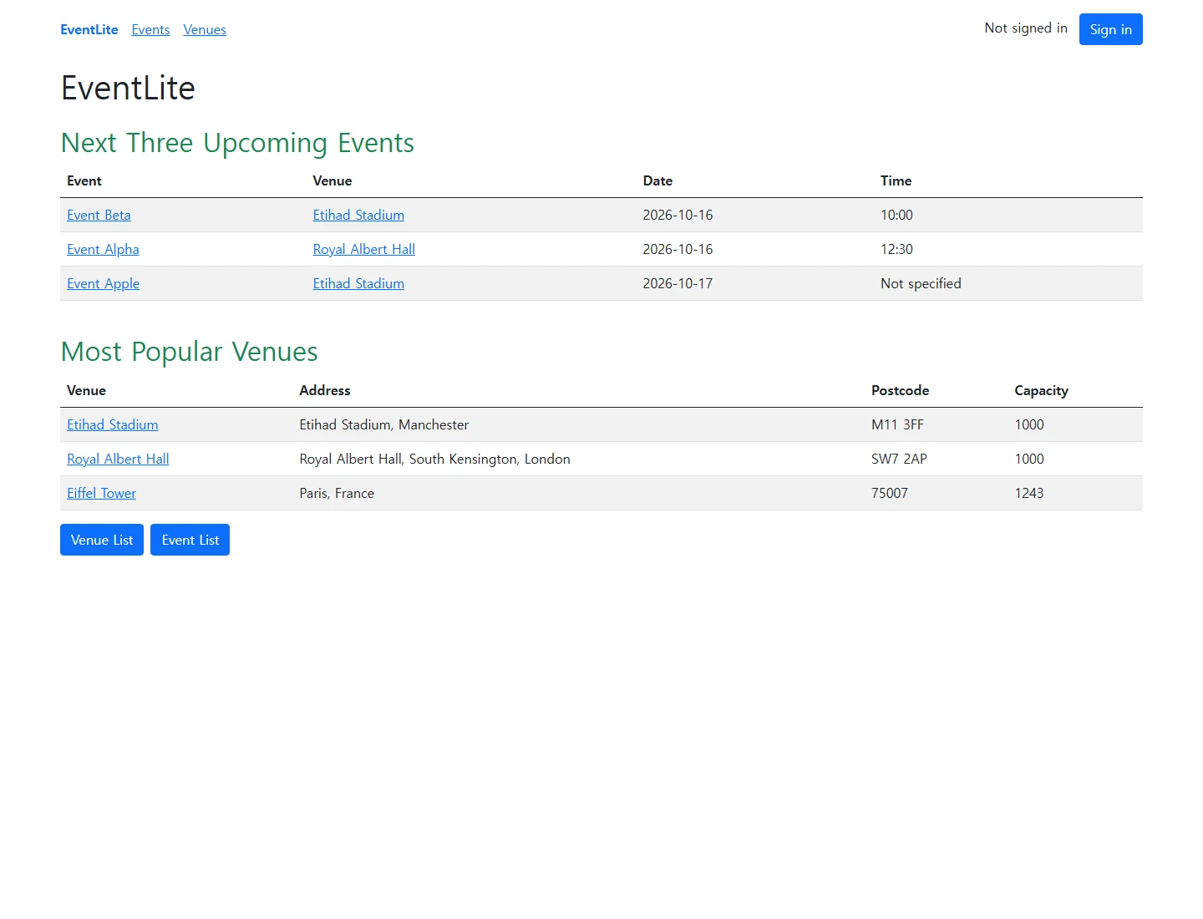Image resolution: width=1203 pixels, height=919 pixels.
Task: Open Royal Albert Hall link in Event Alpha row
Action: tap(363, 249)
